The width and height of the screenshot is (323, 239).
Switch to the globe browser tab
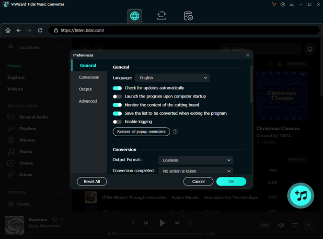135,16
